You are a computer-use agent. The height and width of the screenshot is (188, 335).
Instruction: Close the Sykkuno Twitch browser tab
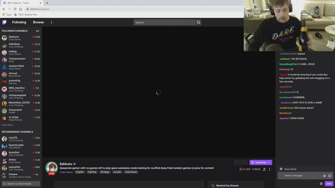point(40,3)
